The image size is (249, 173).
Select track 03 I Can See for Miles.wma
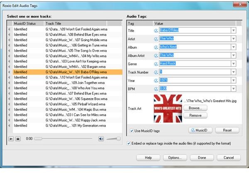tap(68, 115)
